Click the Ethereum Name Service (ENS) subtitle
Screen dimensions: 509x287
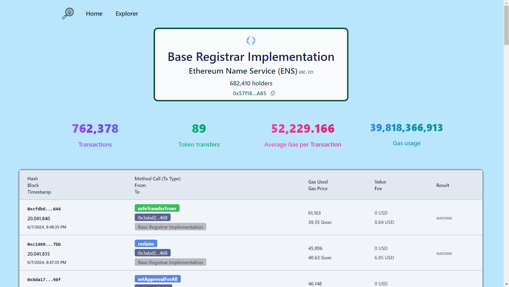tap(243, 71)
